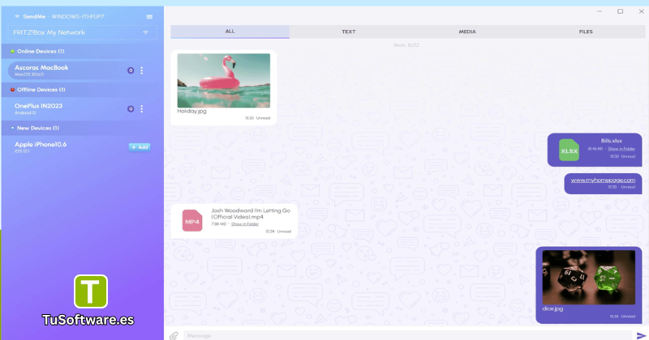This screenshot has width=649, height=340.
Task: Click the paperclip attach icon
Action: pyautogui.click(x=174, y=335)
